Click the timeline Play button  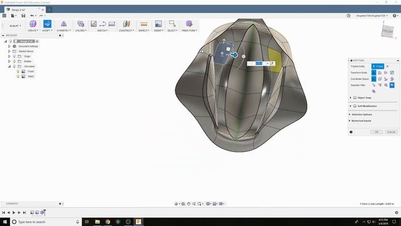point(14,212)
